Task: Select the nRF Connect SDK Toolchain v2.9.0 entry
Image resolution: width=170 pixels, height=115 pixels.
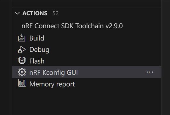Action: pos(72,26)
